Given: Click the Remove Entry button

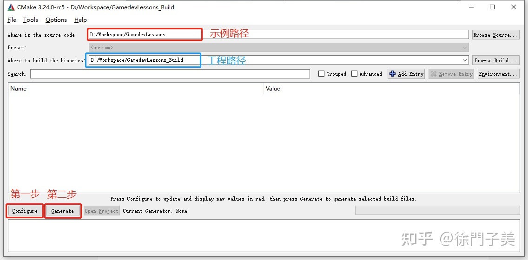Looking at the screenshot, I should [x=451, y=74].
